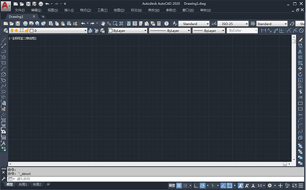Screen dimensions: 306x190
Task: Open the ByLayer color control dropdown
Action: click(x=127, y=30)
